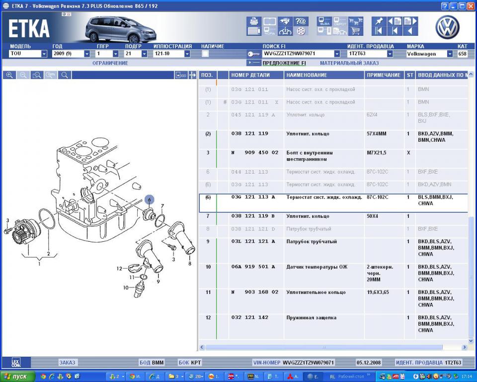Click the НОМЕР ДЕТАЛИ column header
The width and height of the screenshot is (477, 382).
pos(256,75)
